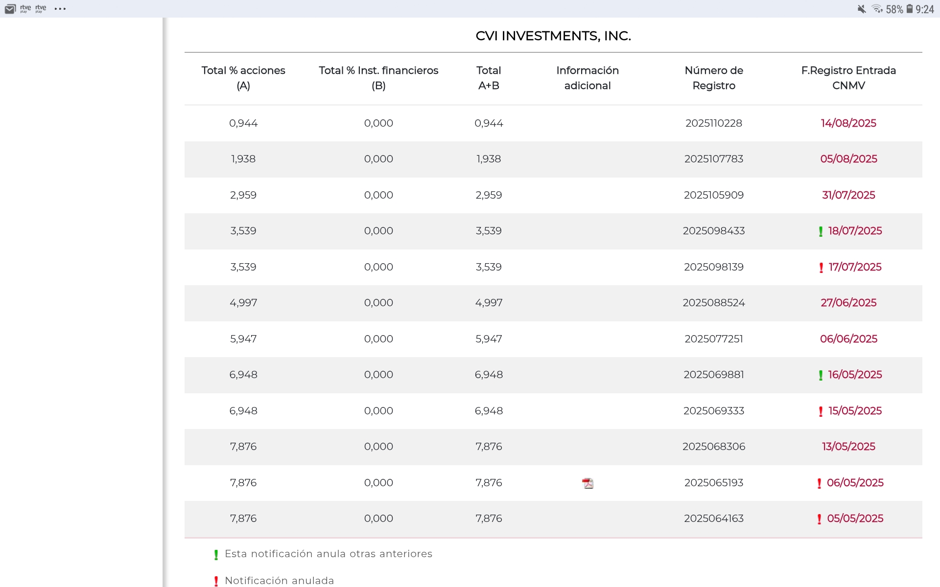Click the red exclamation mark beside 05/05/2025
Viewport: 940px width, 587px height.
(x=819, y=519)
